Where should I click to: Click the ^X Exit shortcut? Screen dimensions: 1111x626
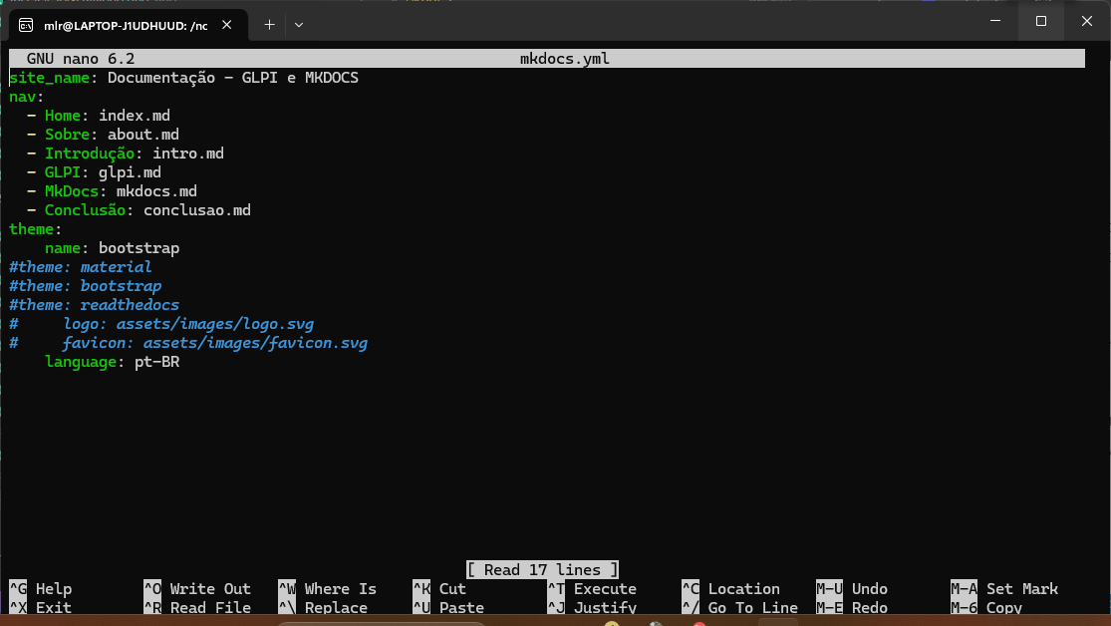click(41, 608)
